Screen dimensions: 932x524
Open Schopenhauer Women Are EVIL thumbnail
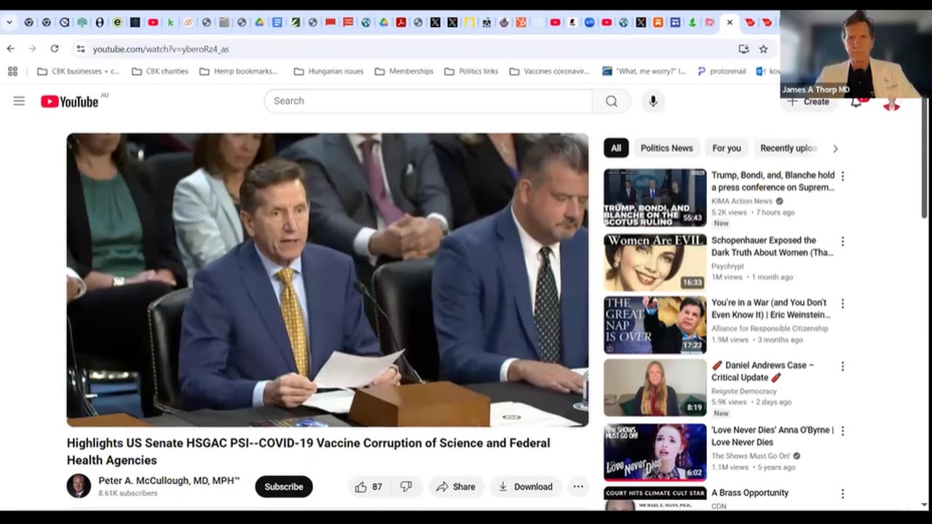click(655, 263)
